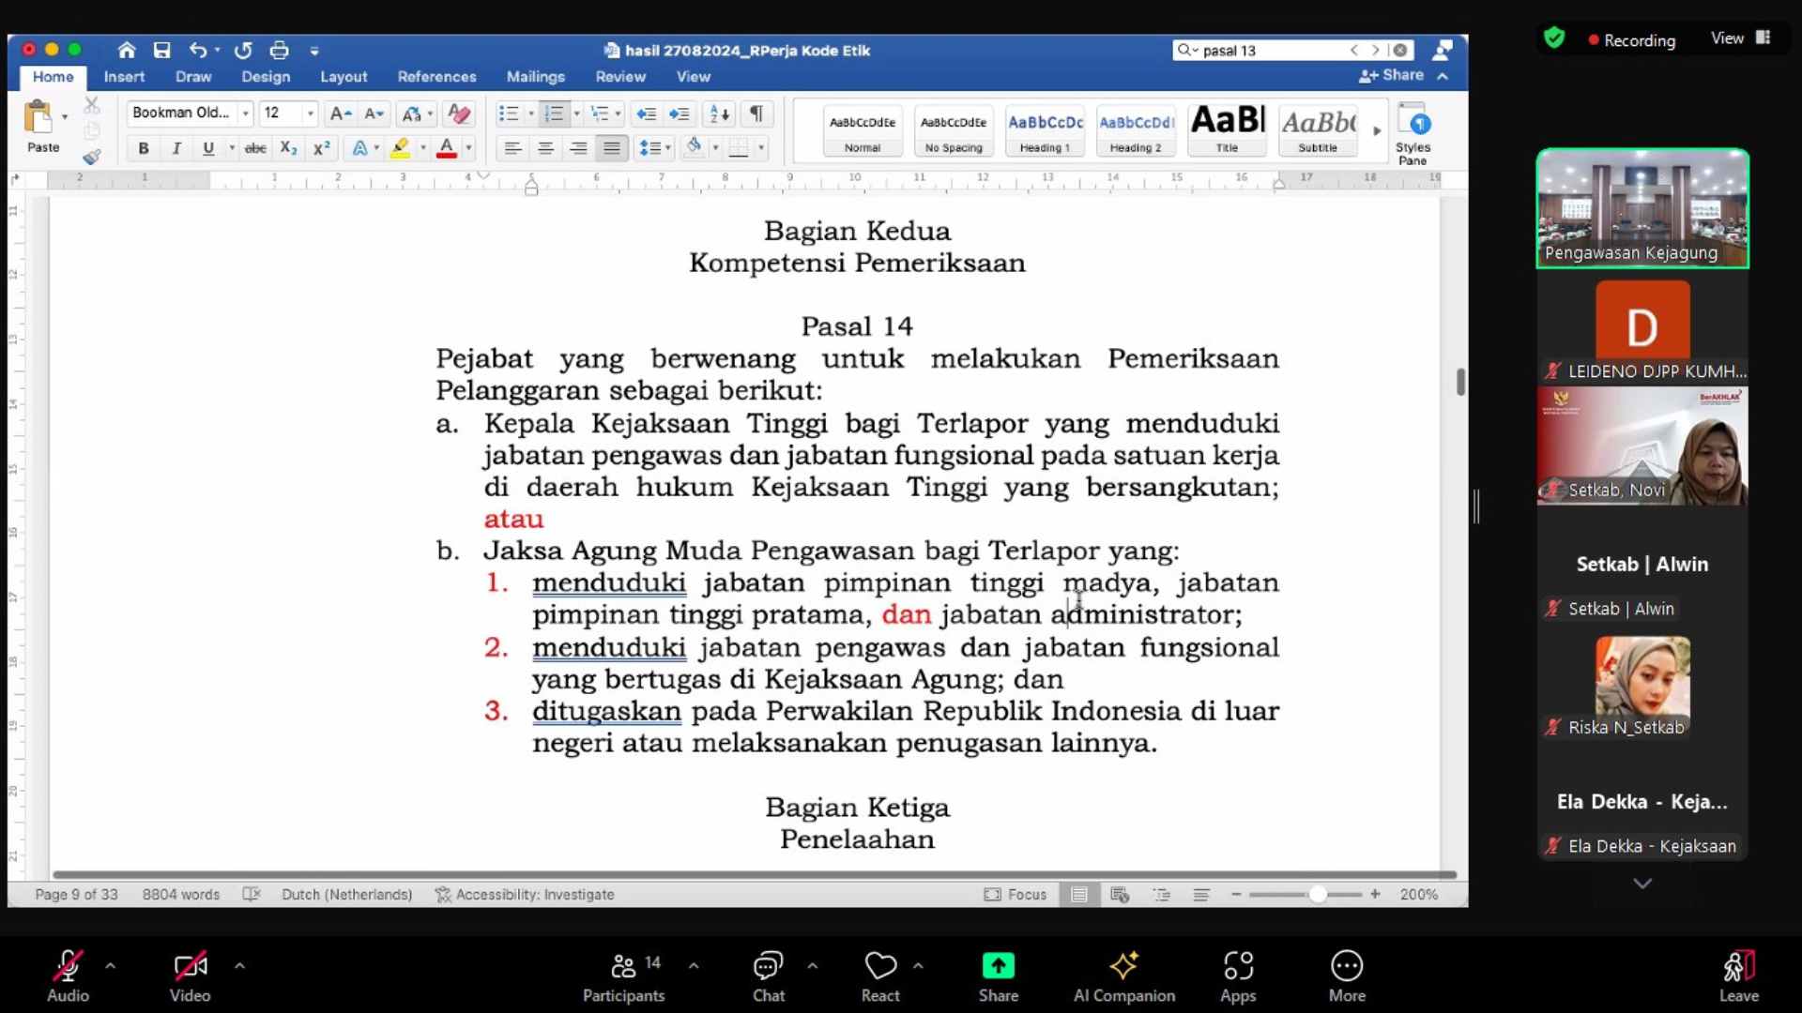The image size is (1802, 1013).
Task: Go to the References tab
Action: pyautogui.click(x=436, y=77)
